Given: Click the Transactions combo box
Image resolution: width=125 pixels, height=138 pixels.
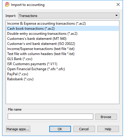Looking at the screenshot, I should click(x=69, y=15).
